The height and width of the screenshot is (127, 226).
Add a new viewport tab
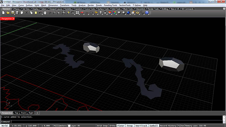pyautogui.click(x=37, y=113)
